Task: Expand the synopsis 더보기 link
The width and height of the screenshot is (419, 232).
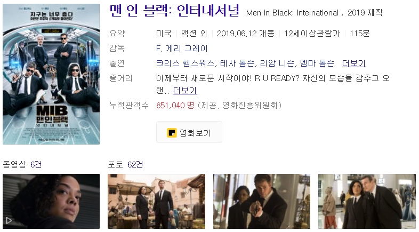Action: tap(185, 91)
